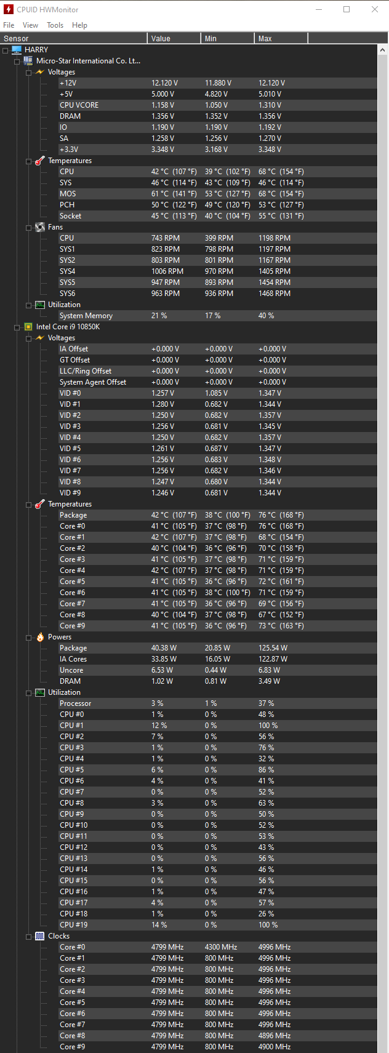
Task: Open the Help menu
Action: (79, 25)
